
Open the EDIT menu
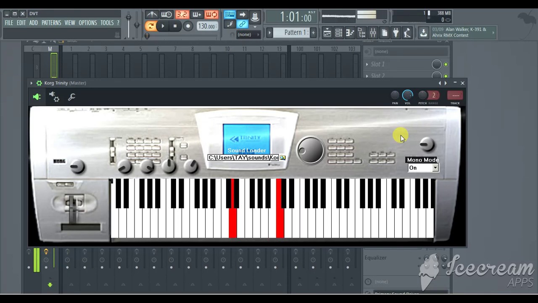click(21, 23)
